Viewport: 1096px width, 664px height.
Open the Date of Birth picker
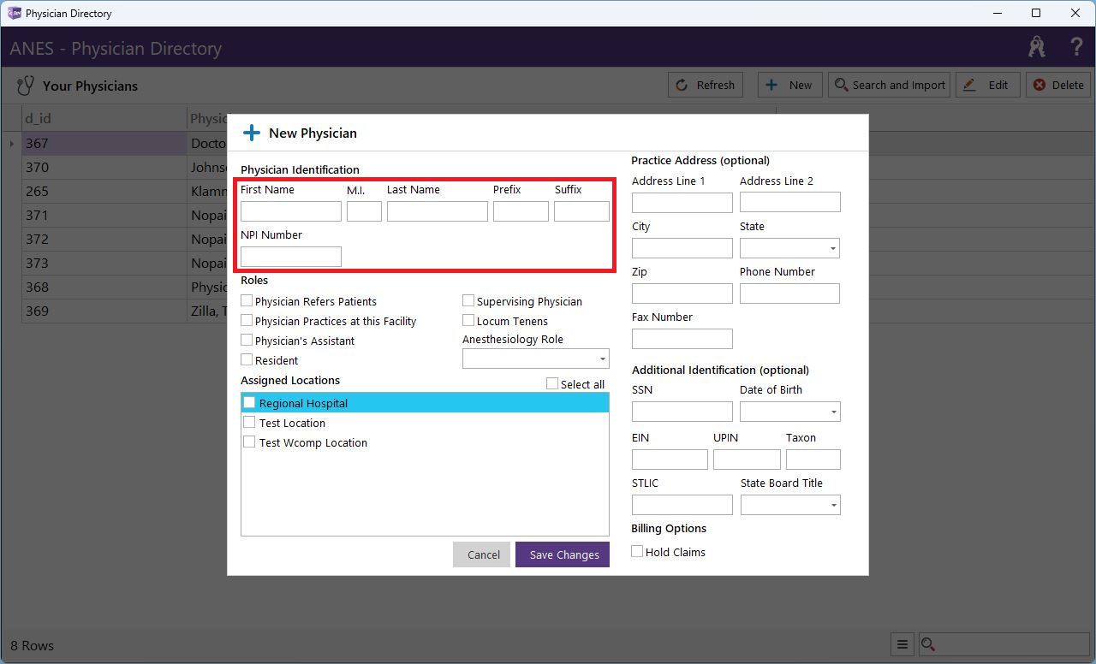click(x=789, y=412)
